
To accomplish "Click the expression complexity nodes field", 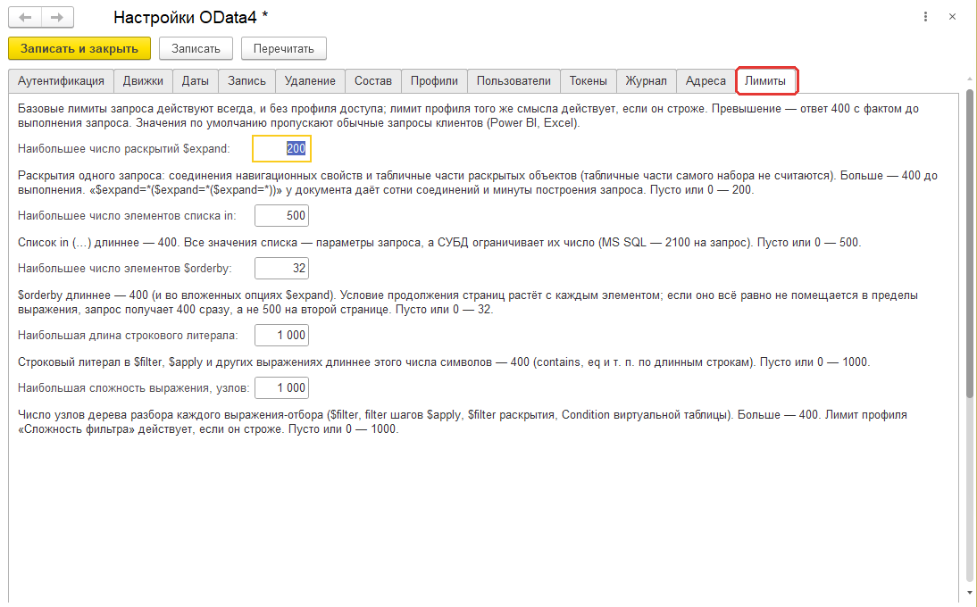I will click(x=281, y=388).
